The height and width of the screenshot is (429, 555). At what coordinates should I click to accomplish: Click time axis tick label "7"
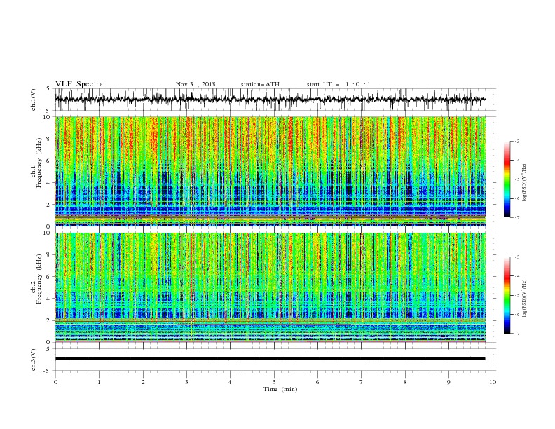[362, 382]
